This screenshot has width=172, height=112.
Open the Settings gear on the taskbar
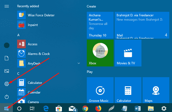point(164,109)
